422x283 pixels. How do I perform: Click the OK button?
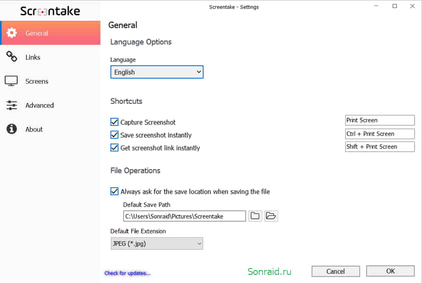coord(390,271)
